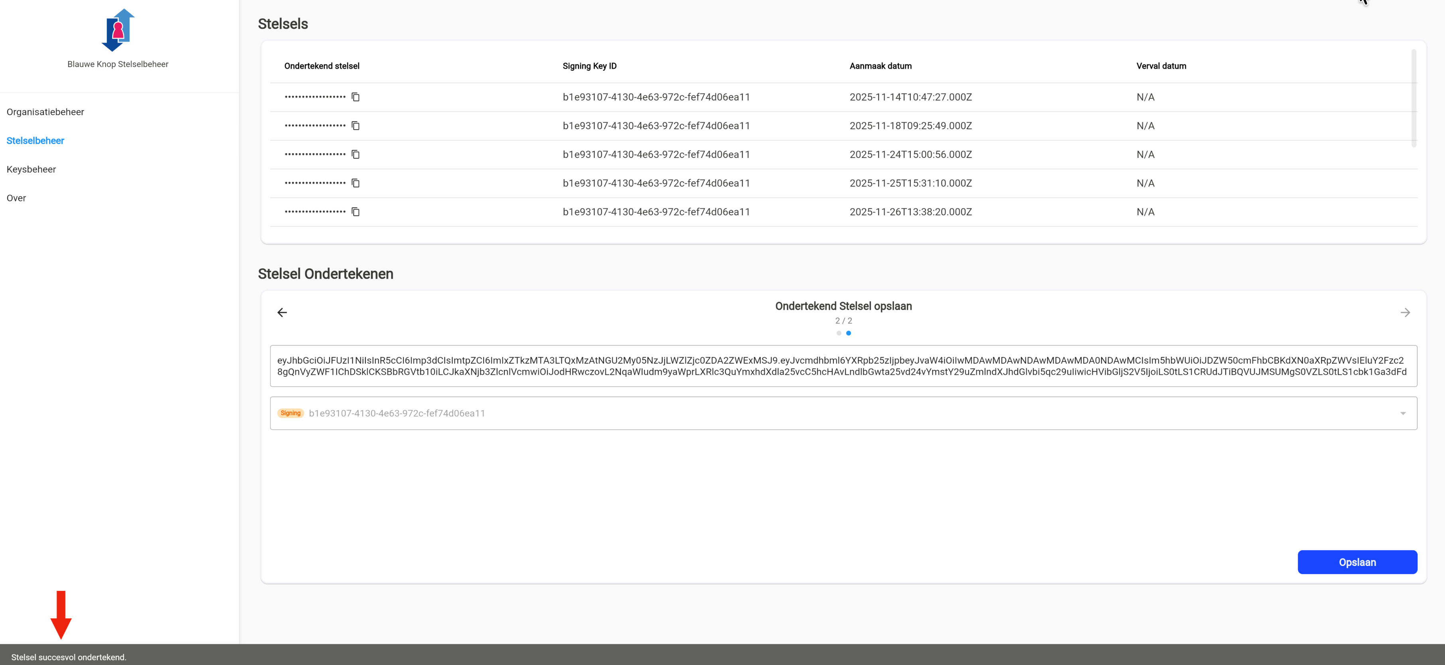1445x665 pixels.
Task: Open the Over page
Action: tap(16, 197)
